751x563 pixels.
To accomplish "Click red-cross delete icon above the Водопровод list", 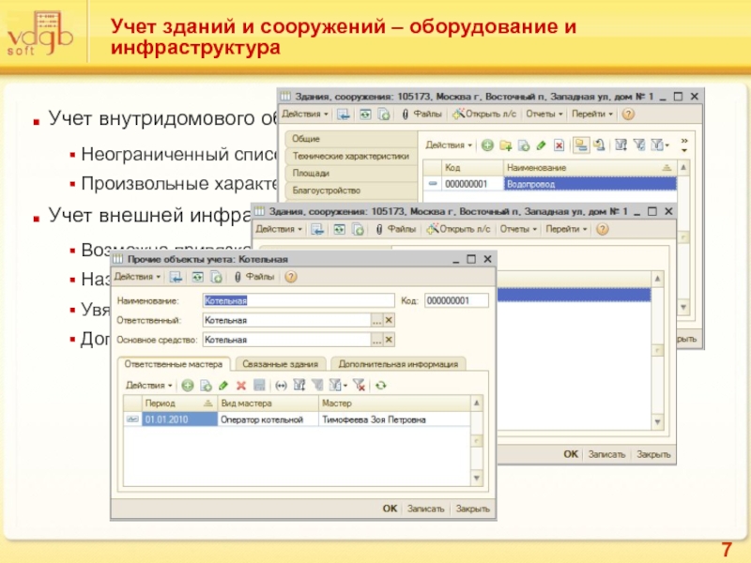I will point(559,145).
